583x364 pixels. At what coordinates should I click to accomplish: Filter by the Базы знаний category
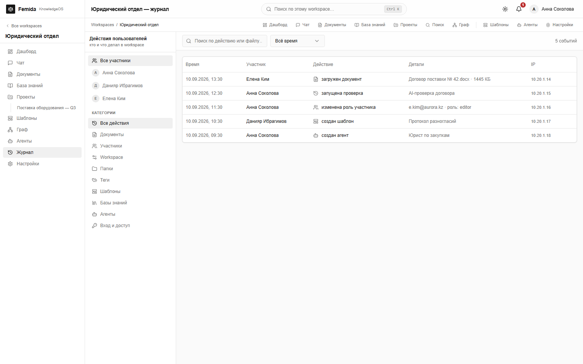(130, 203)
